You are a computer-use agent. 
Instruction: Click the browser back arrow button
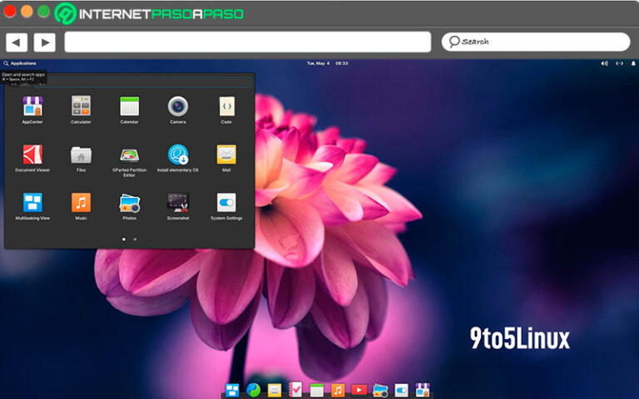(17, 42)
